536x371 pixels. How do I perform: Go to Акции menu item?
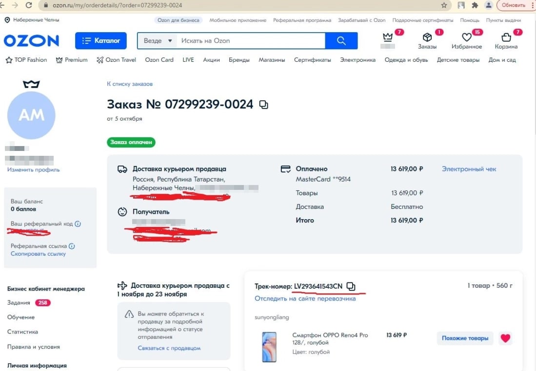(211, 60)
